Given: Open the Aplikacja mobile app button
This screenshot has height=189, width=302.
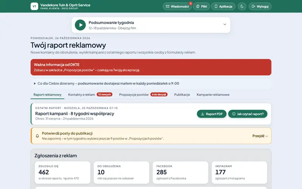Looking at the screenshot, I should [x=223, y=6].
